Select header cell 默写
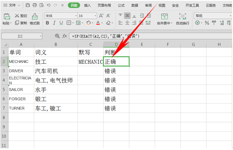The height and width of the screenshot is (150, 233). click(91, 52)
